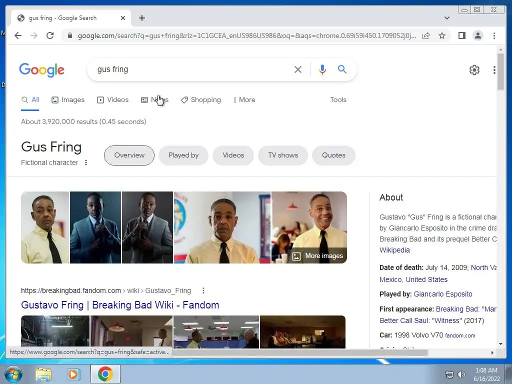Select the Quotes chip
The image size is (512, 384).
333,155
